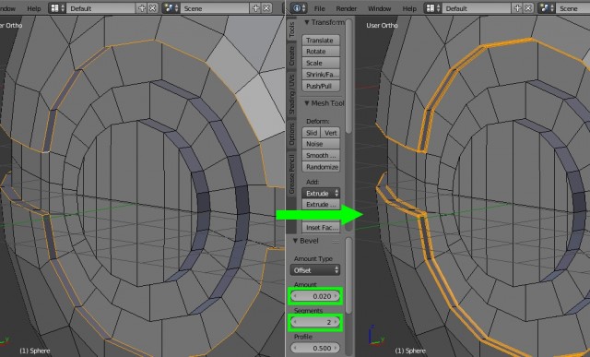The height and width of the screenshot is (357, 590).
Task: Open the Window menu in the right window
Action: coord(379,8)
